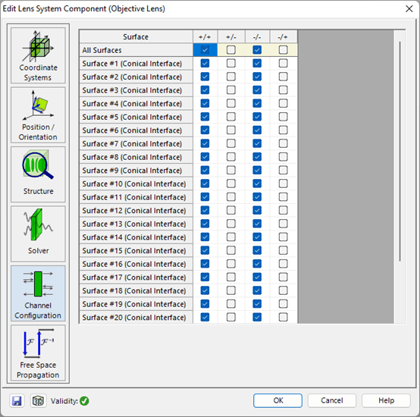This screenshot has height=417, width=420.
Task: Click the save floppy disk icon
Action: pos(17,401)
